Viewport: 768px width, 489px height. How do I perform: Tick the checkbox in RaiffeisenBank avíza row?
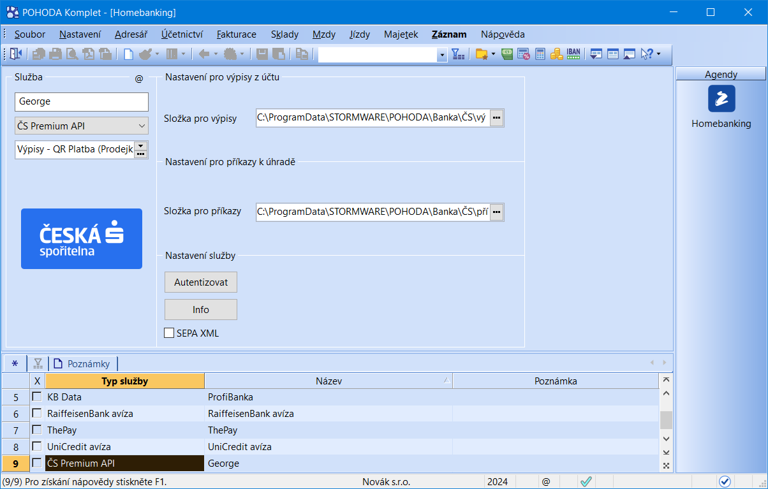point(37,413)
